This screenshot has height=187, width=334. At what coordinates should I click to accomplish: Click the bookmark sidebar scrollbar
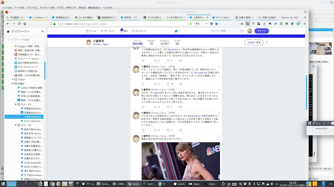(45, 71)
